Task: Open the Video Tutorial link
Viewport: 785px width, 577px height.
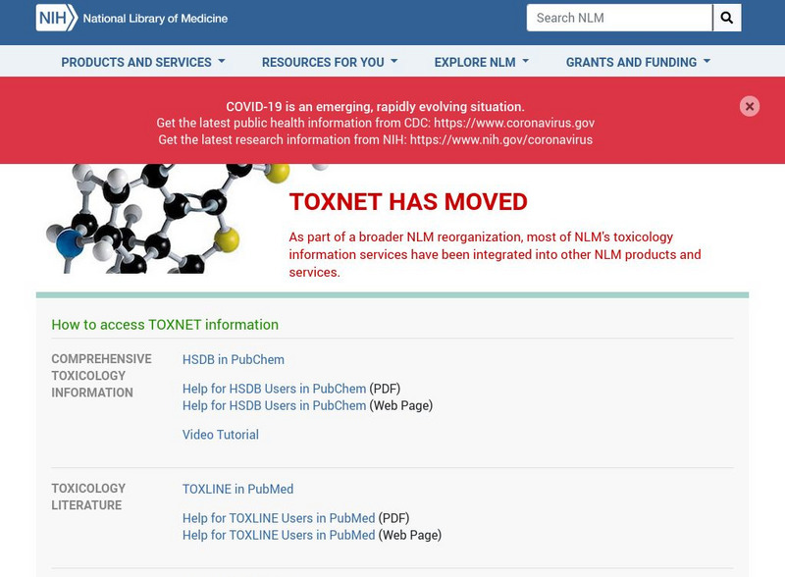Action: 220,435
